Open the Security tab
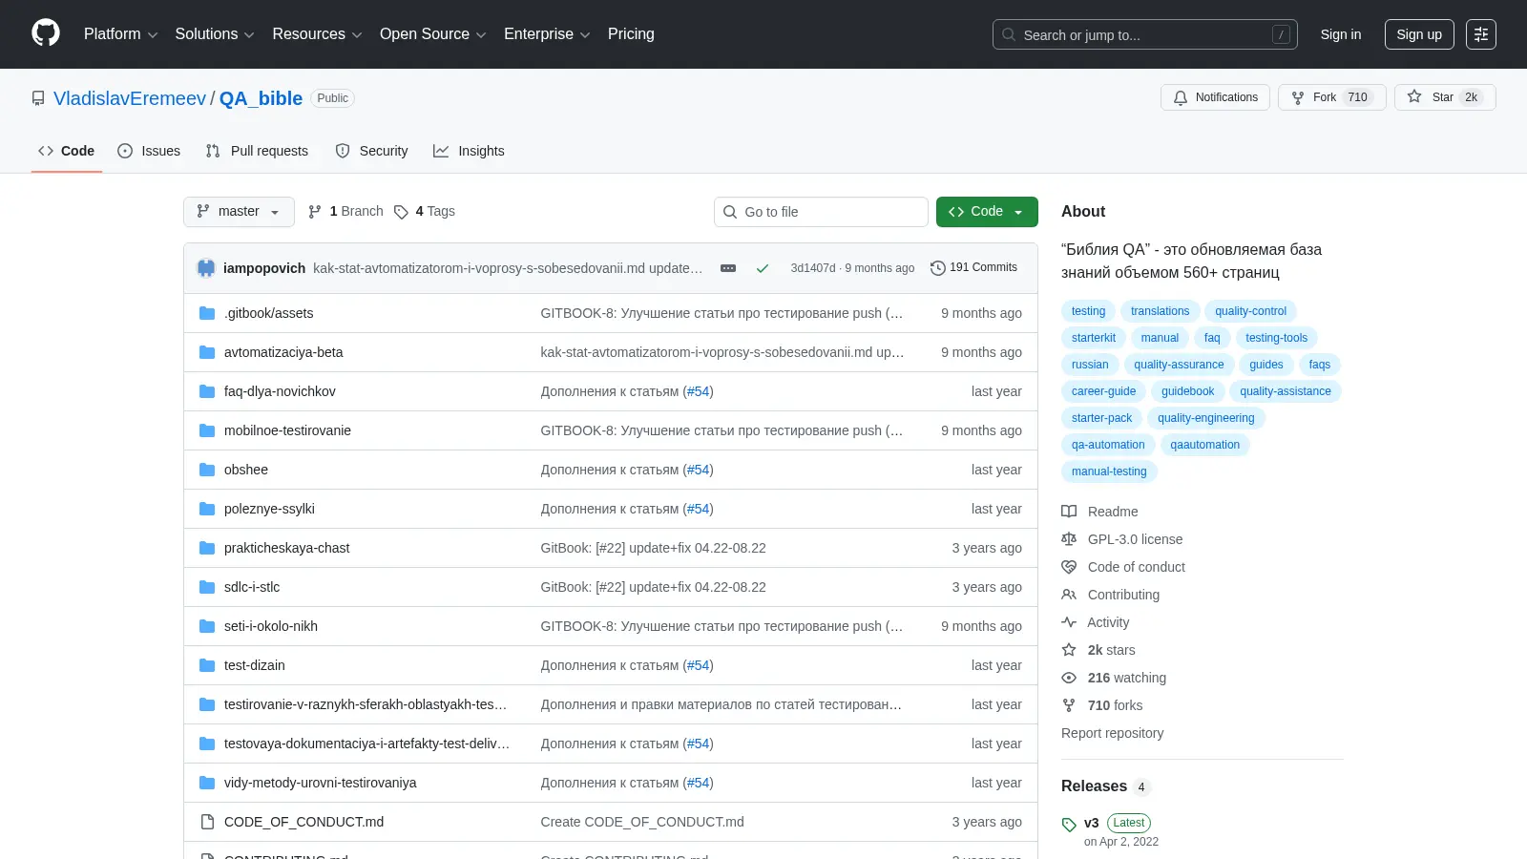The width and height of the screenshot is (1527, 859). 371,151
